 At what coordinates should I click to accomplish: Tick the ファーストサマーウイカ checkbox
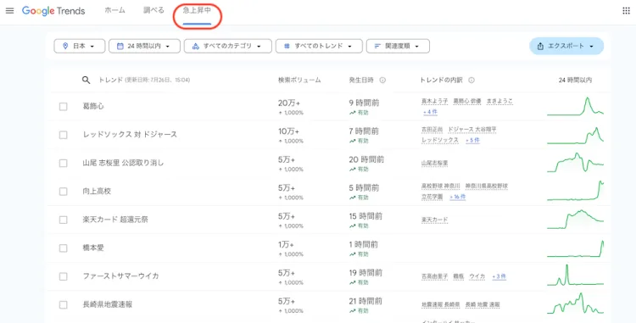tap(64, 277)
